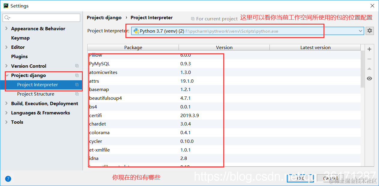
Task: Select the colorama package row
Action: click(x=224, y=133)
